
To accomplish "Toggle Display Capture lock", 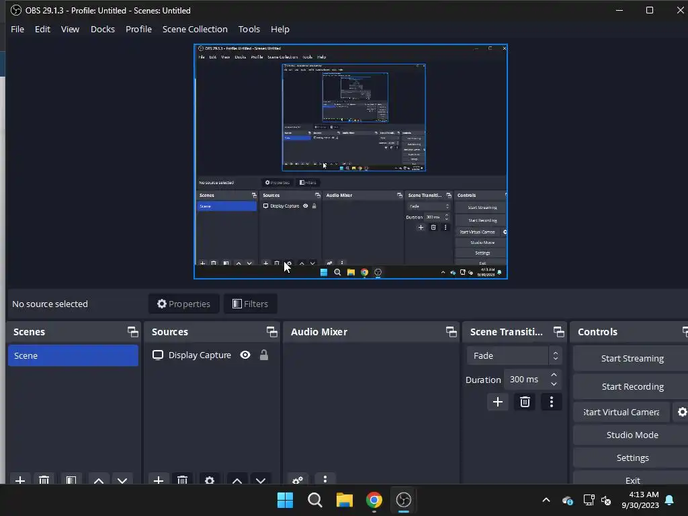I will point(263,355).
